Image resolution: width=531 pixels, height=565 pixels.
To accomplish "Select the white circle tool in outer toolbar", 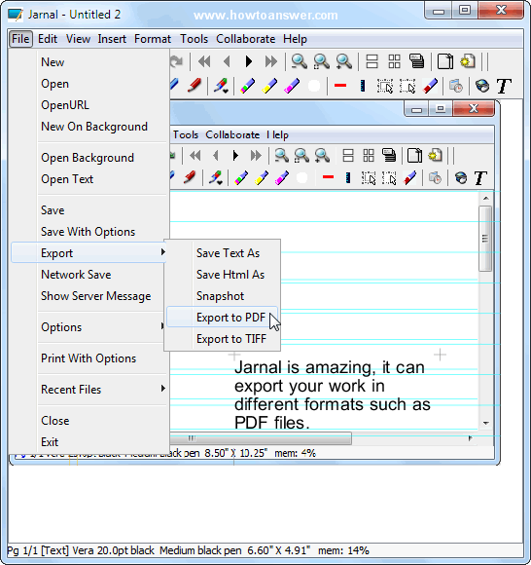I will coord(314,86).
